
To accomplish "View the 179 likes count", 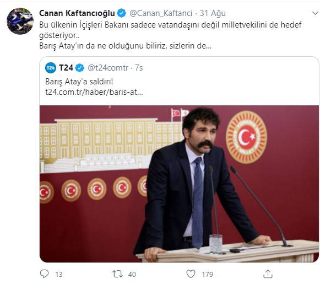I will click(x=208, y=274).
